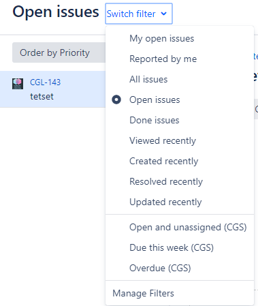Viewport: 258px width, 306px height.
Task: Select the All issues filter
Action: pyautogui.click(x=180, y=79)
